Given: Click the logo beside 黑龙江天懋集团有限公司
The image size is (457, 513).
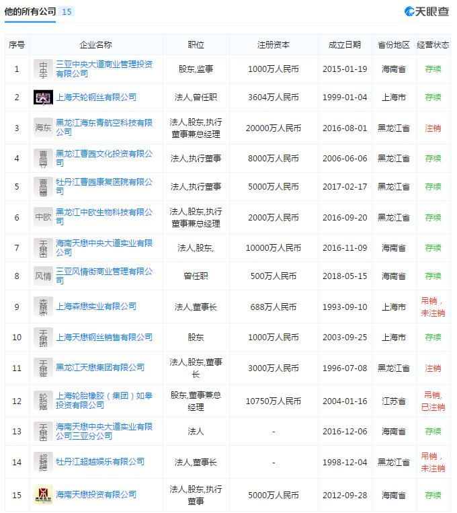Looking at the screenshot, I should click(43, 368).
